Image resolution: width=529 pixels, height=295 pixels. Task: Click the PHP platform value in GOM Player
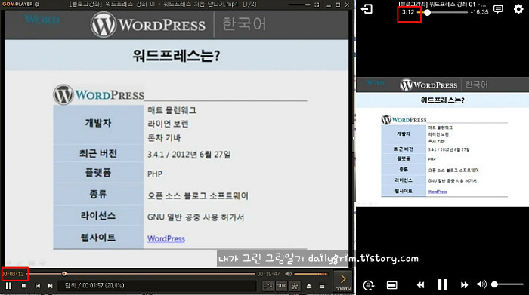click(155, 174)
